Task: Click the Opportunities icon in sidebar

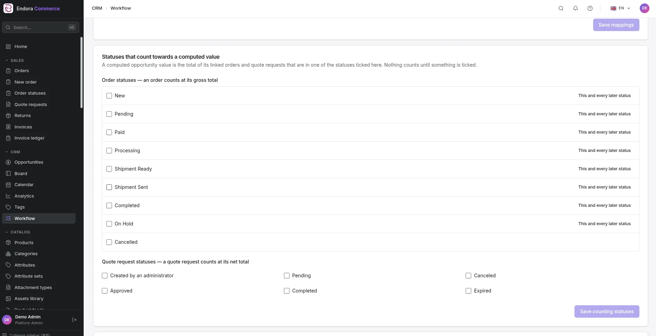Action: click(8, 162)
